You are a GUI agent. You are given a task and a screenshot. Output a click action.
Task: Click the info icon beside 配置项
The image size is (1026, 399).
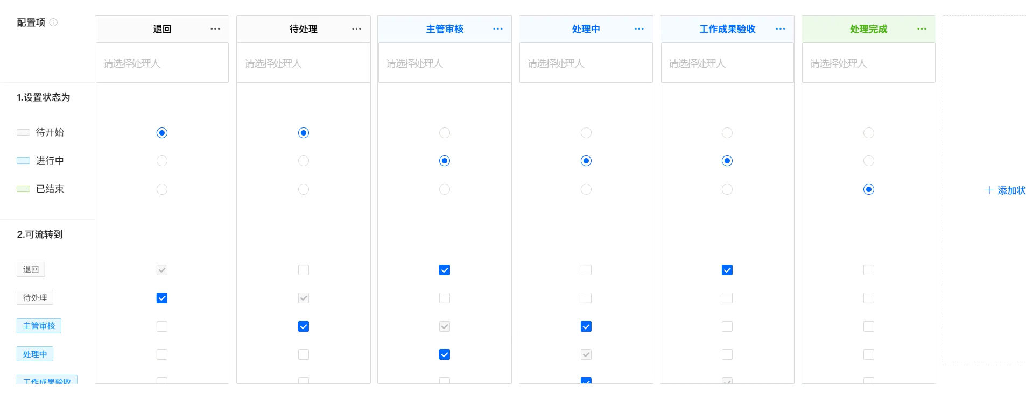pos(53,23)
